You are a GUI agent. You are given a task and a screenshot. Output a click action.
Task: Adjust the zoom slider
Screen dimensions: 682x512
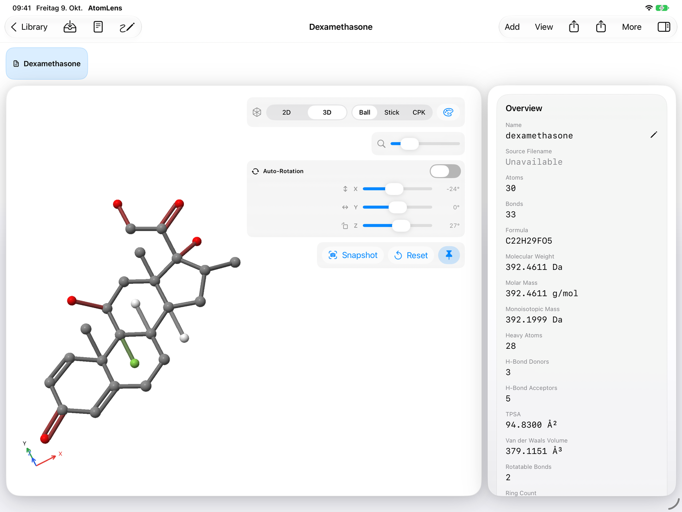[425, 144]
